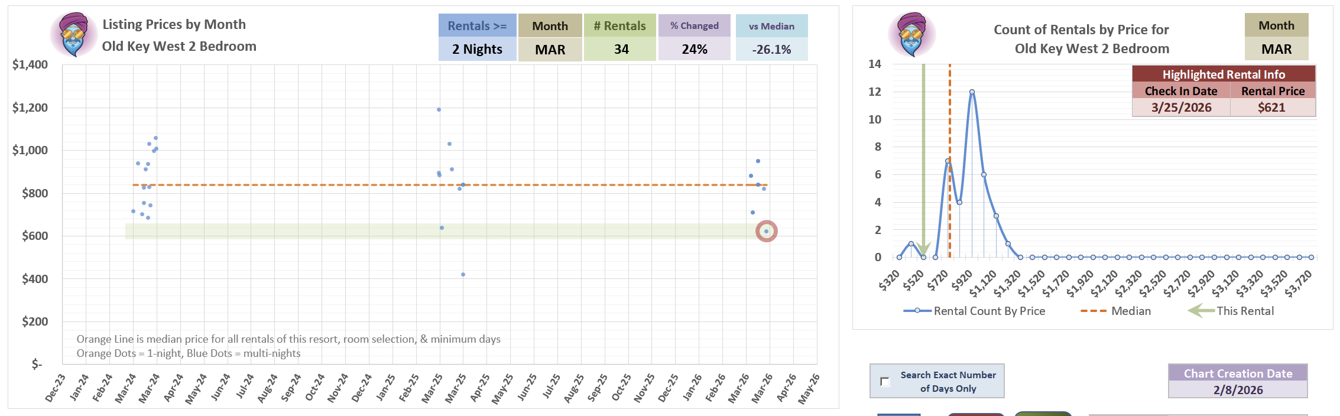Image resolution: width=1340 pixels, height=416 pixels.
Task: Click the orange dashed Median legend marker
Action: pyautogui.click(x=1093, y=311)
